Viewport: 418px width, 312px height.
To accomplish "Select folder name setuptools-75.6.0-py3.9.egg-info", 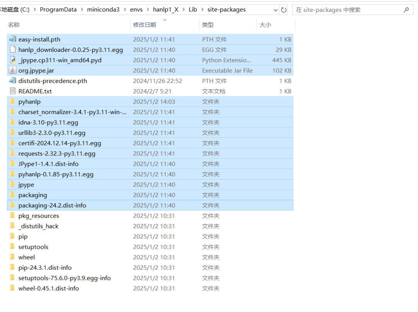I will click(x=65, y=278).
